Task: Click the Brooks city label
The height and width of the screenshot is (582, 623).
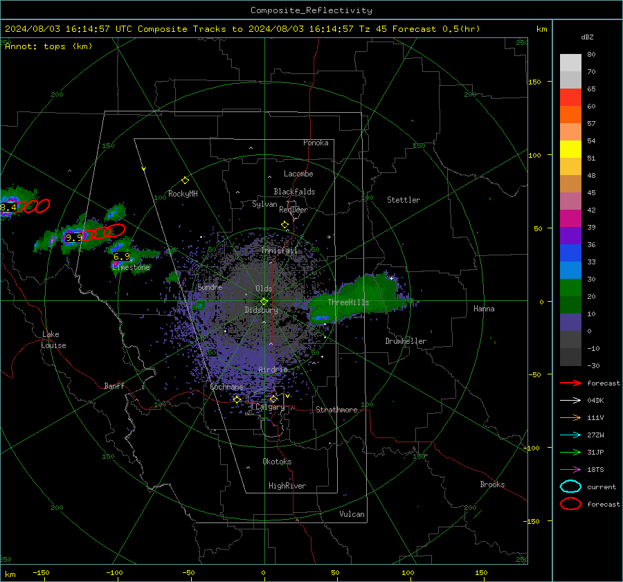Action: coord(492,484)
